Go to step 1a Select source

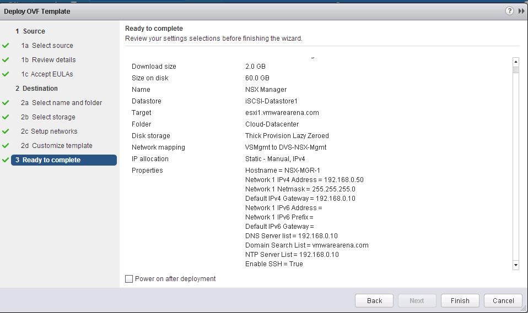pyautogui.click(x=47, y=46)
